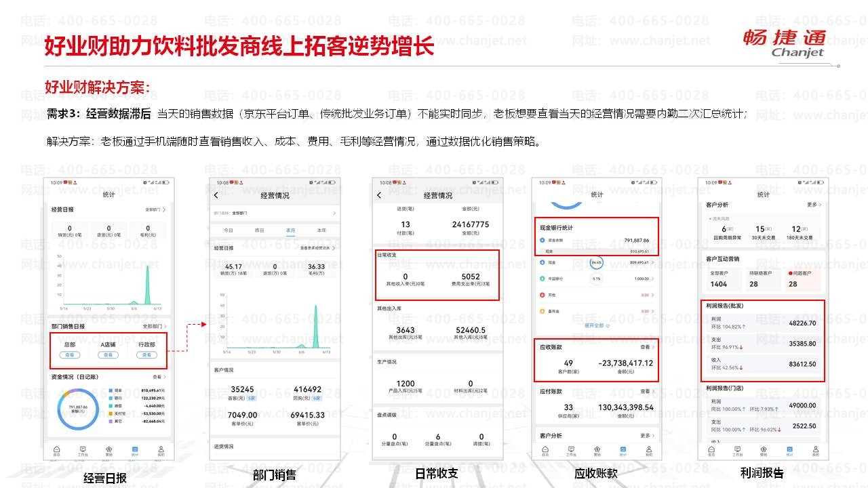Open the 全部客户 1404 card
Image resolution: width=868 pixels, height=488 pixels.
point(725,279)
